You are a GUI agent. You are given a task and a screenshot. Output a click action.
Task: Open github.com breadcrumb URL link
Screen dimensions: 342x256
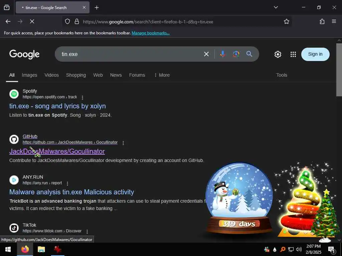(x=70, y=142)
